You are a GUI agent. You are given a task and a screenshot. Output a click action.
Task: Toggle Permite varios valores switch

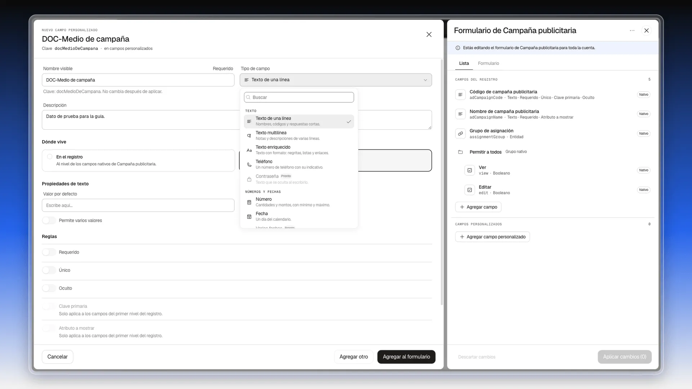(x=49, y=220)
